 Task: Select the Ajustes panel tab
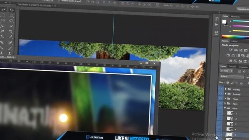(225, 41)
